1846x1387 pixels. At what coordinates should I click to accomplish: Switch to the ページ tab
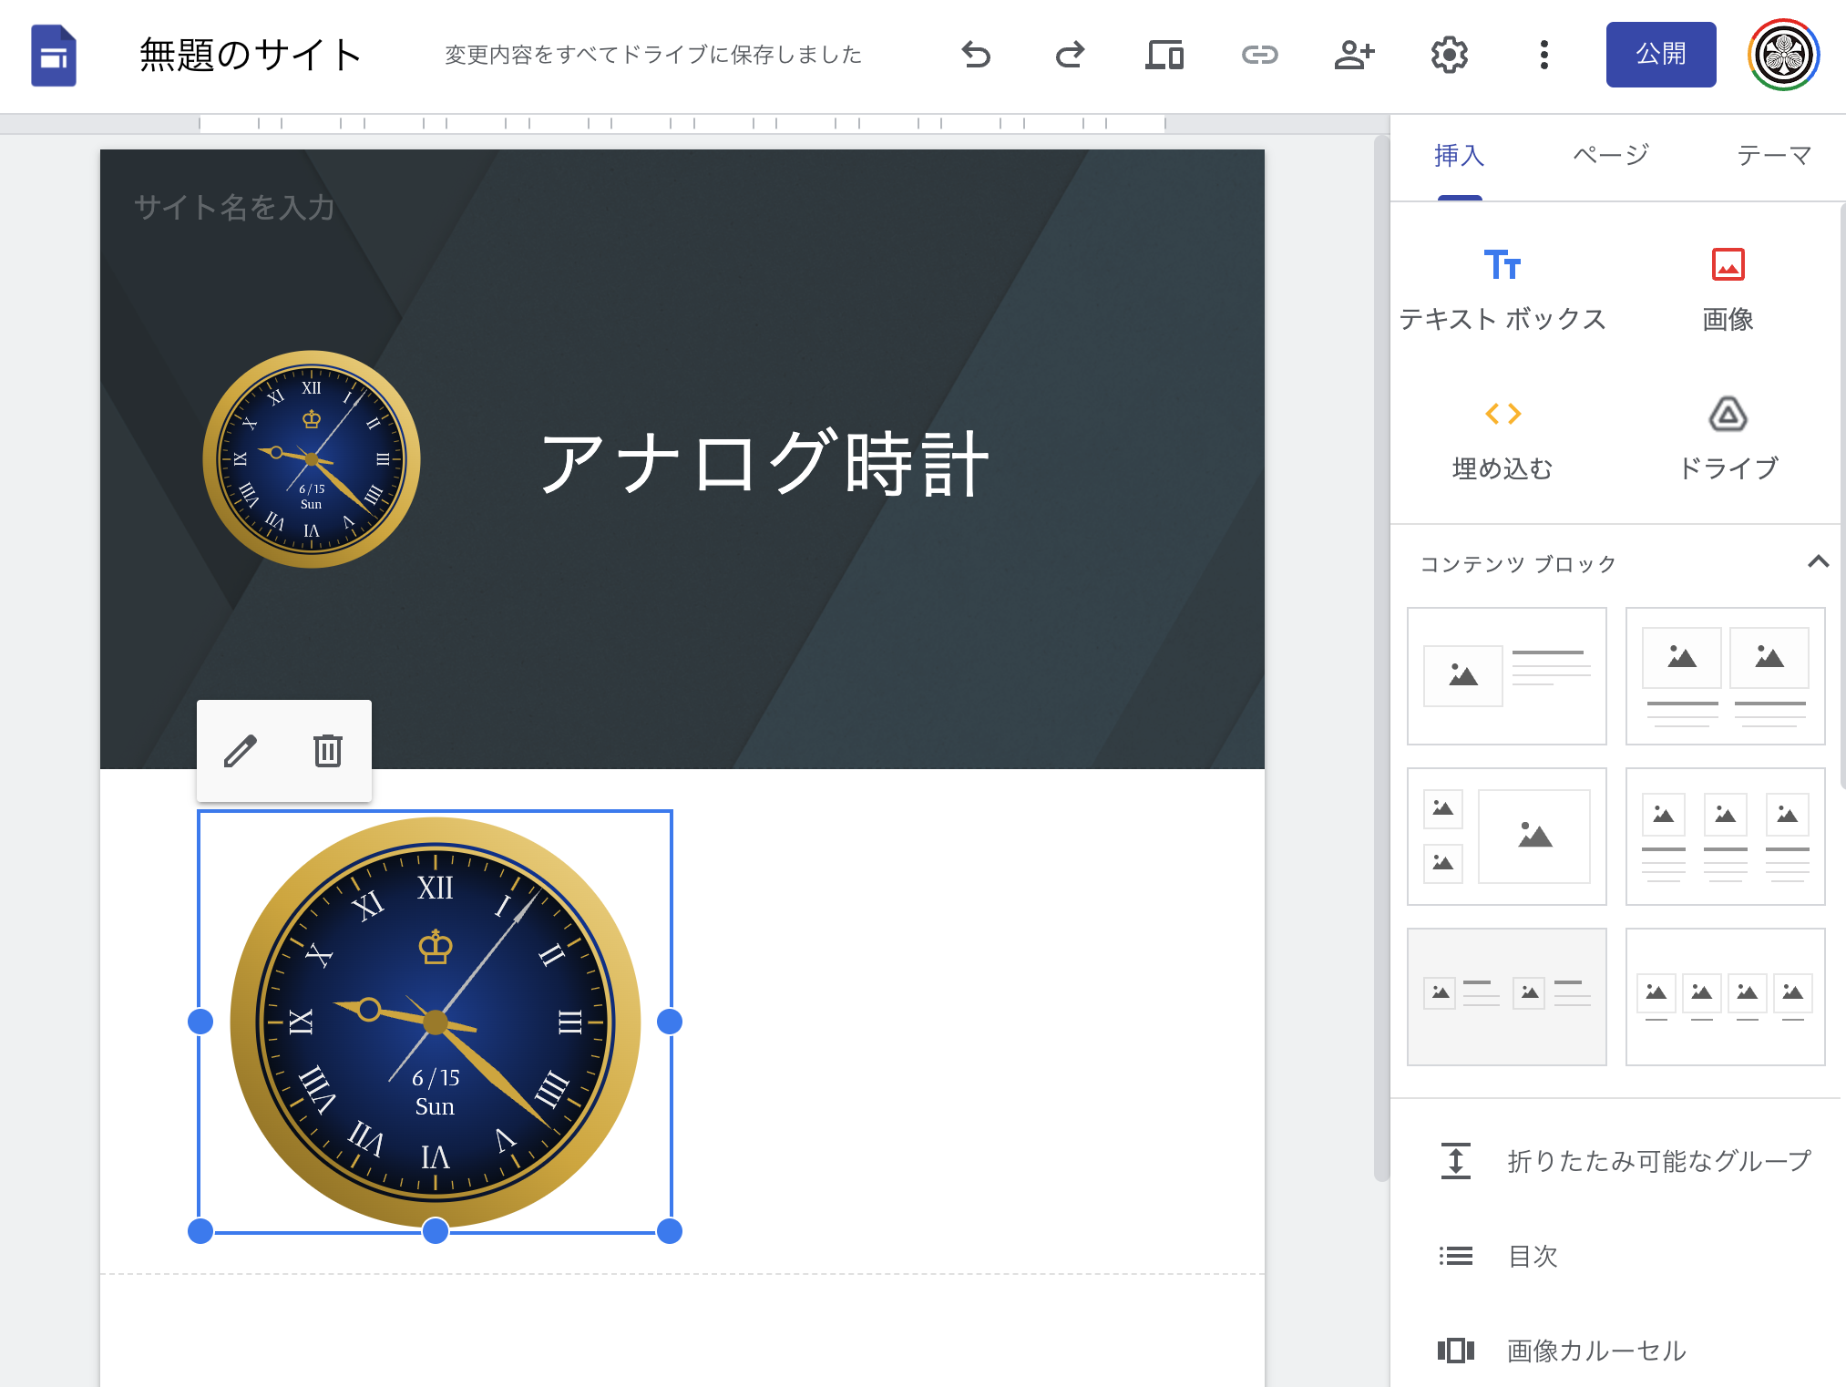1611,155
